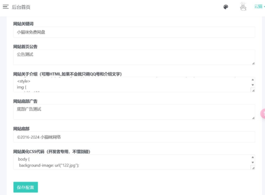Open the 云猫 user dropdown
Viewport: 265px width, 195px height.
(259, 7)
